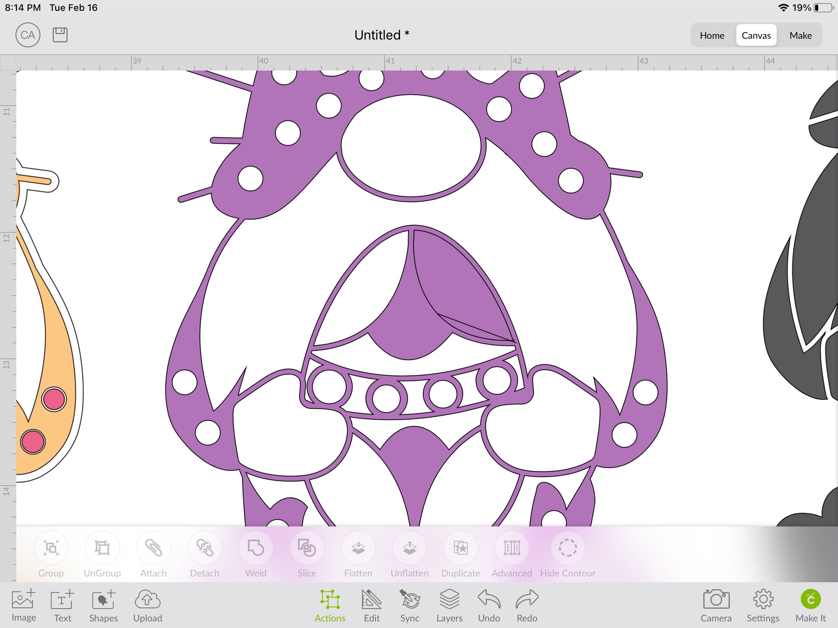Image resolution: width=838 pixels, height=628 pixels.
Task: Switch to the Home tab
Action: click(712, 35)
